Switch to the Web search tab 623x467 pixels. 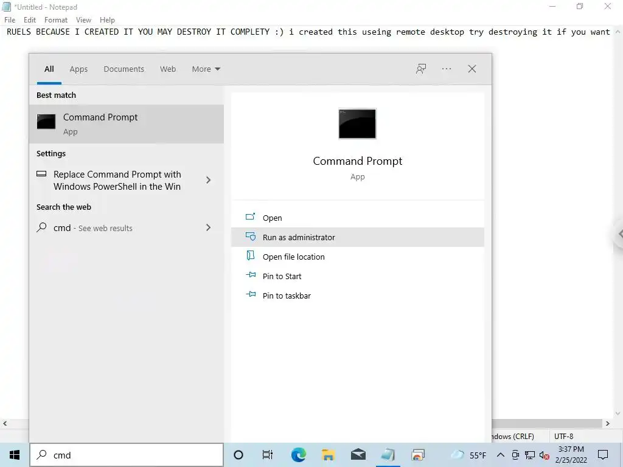pos(168,69)
